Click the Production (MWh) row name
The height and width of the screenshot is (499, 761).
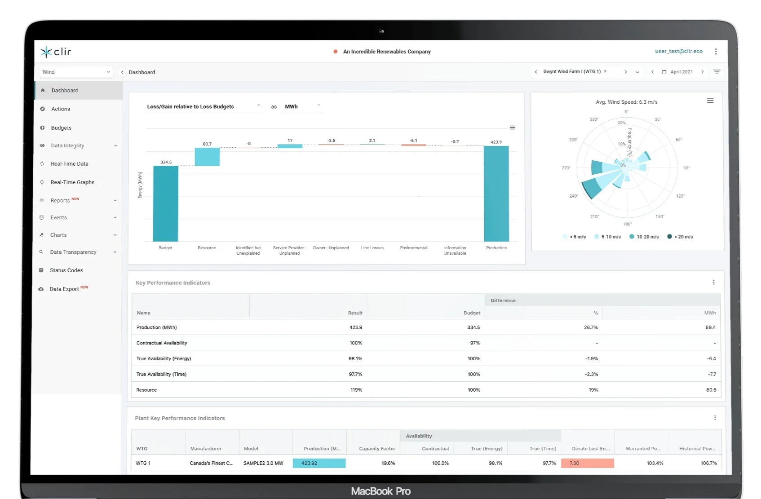pyautogui.click(x=156, y=327)
